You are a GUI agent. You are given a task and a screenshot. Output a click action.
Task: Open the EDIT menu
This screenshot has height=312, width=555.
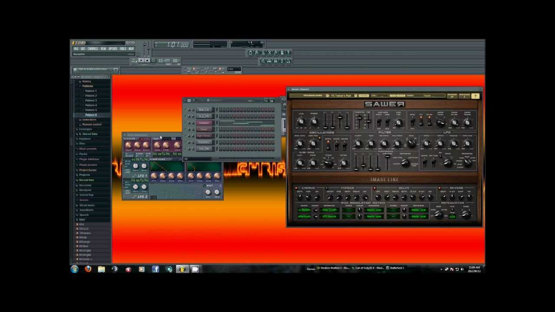(82, 49)
